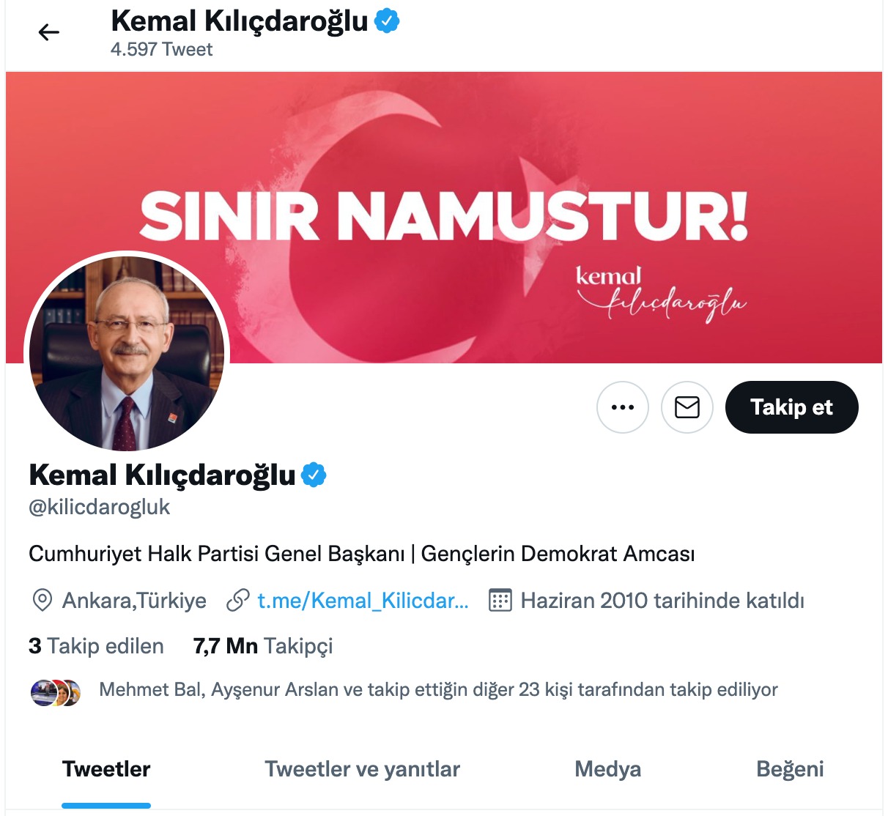Click the chain link icon beside t.me
The width and height of the screenshot is (888, 816).
click(x=238, y=601)
